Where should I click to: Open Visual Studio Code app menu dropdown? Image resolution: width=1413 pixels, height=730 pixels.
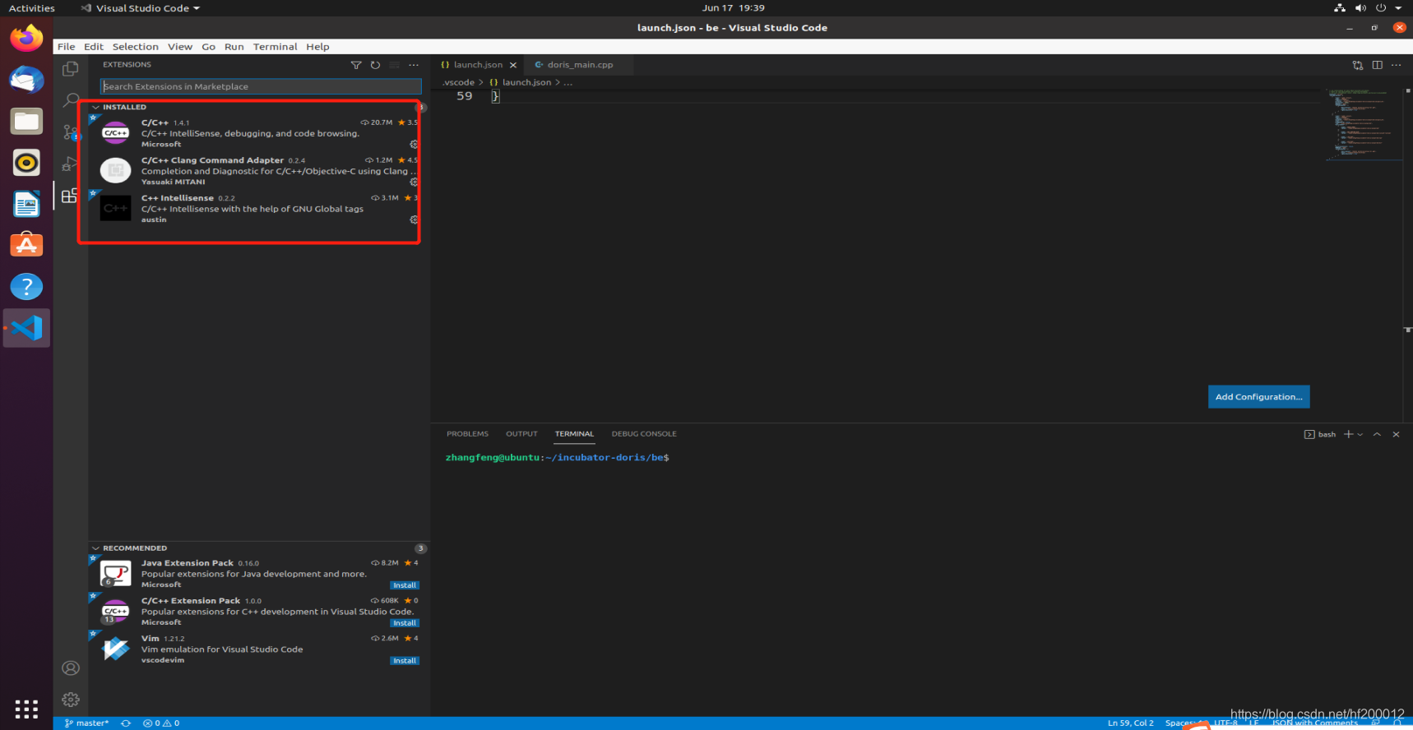(141, 8)
